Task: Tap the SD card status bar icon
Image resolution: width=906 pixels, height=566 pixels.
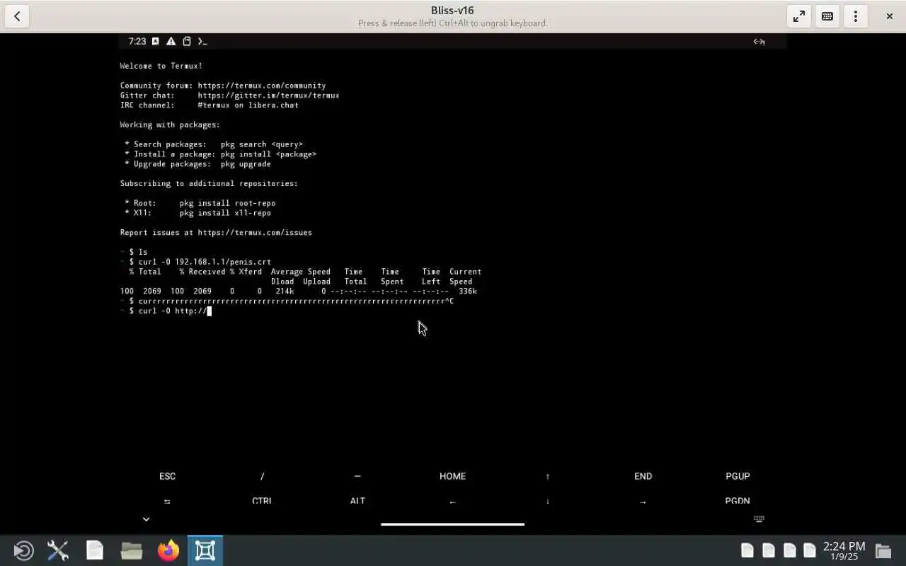Action: [x=187, y=42]
